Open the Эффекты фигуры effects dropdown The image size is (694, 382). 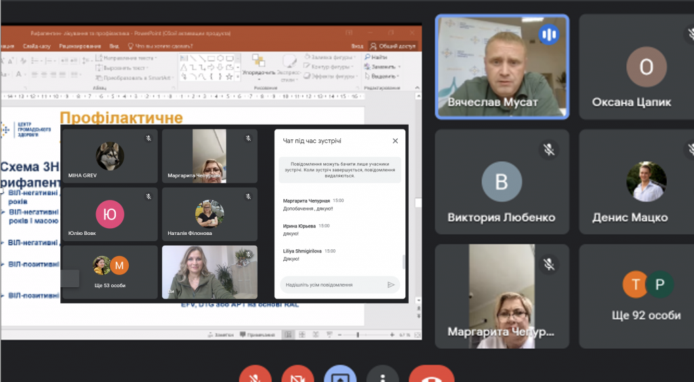331,77
